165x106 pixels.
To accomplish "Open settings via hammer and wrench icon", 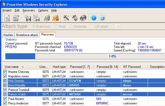I will tap(66, 18).
